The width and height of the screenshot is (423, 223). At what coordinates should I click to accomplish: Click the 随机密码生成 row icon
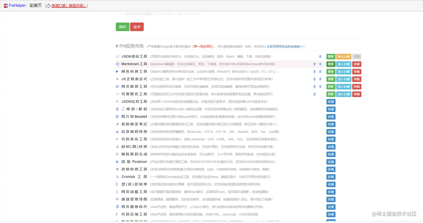(117, 154)
